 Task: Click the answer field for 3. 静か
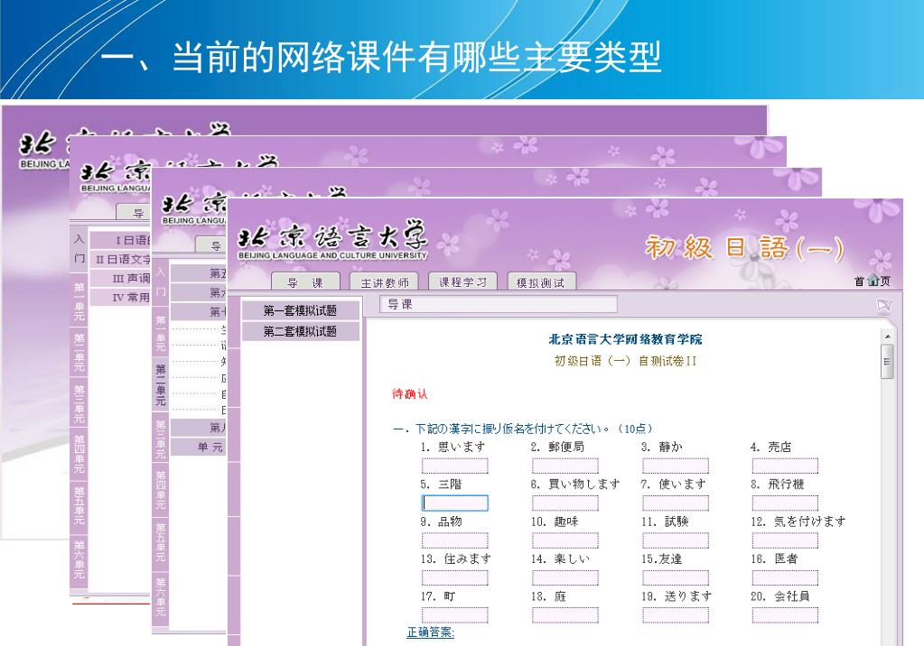click(x=676, y=466)
